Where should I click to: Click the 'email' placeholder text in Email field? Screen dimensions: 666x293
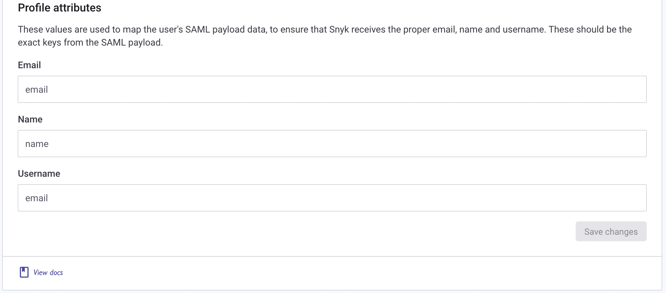37,89
